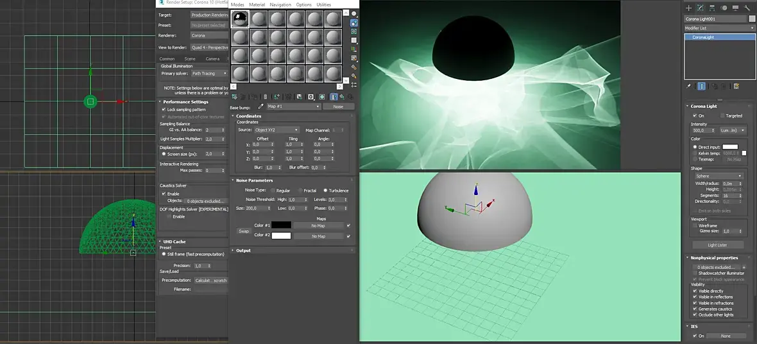
Task: Open the black Color #1 swatch
Action: (282, 225)
